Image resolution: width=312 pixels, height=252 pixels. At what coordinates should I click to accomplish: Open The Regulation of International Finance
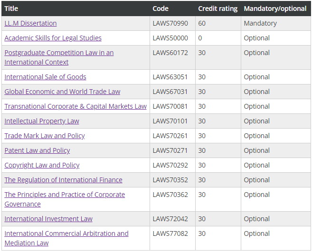point(63,180)
